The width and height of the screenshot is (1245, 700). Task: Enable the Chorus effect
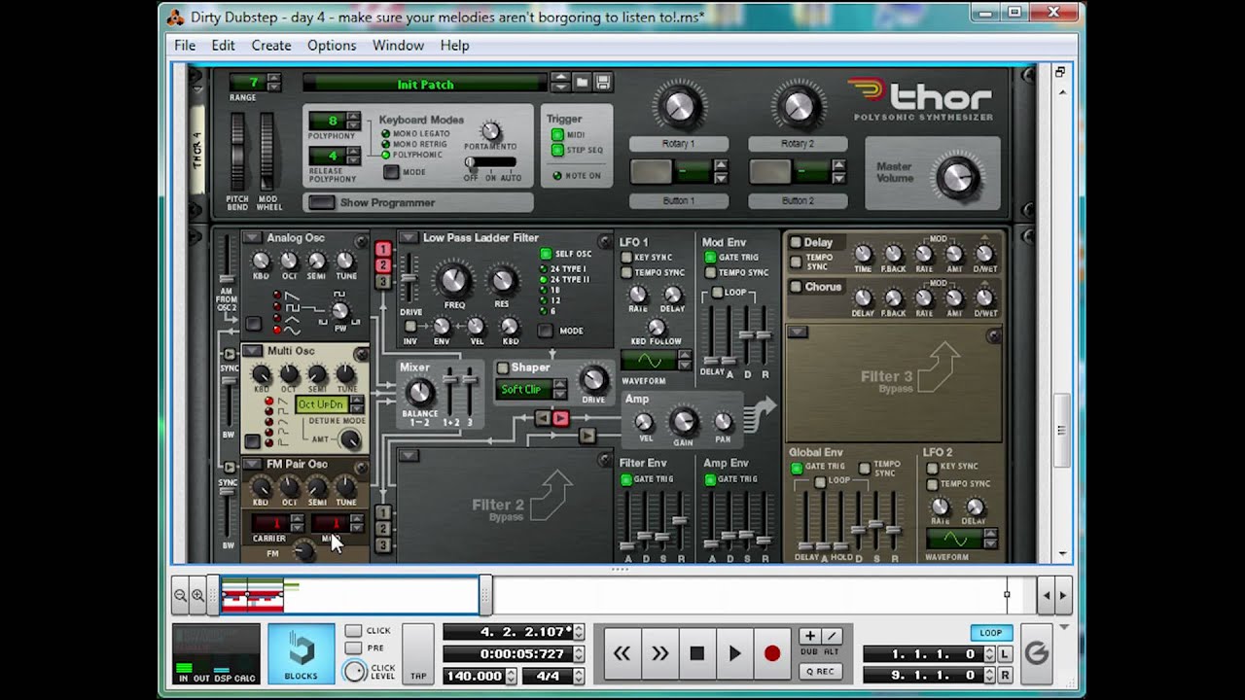tap(796, 287)
